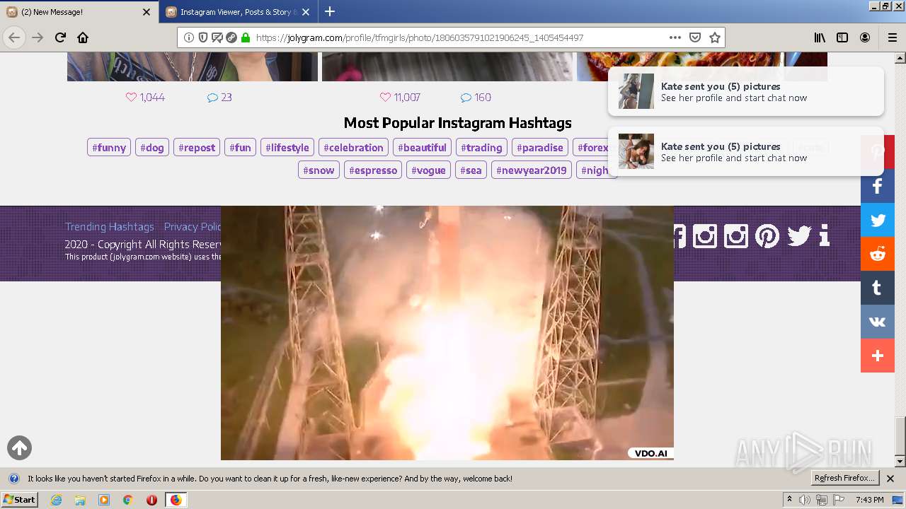The width and height of the screenshot is (906, 509).
Task: Open the #lifestyle hashtag
Action: click(287, 148)
